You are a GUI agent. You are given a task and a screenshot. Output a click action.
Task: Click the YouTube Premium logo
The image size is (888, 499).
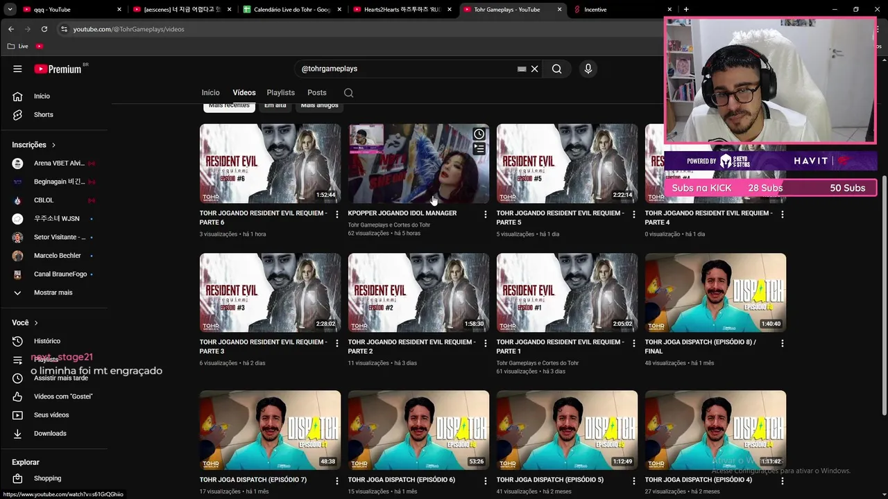pos(58,69)
